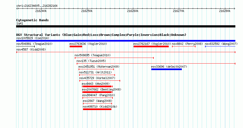243x128 pixels.
Task: Click the 216270k ruler label
Action: coord(179,11)
